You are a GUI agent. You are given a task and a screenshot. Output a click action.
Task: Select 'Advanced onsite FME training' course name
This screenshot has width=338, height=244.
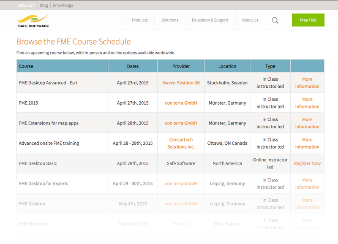coord(49,143)
